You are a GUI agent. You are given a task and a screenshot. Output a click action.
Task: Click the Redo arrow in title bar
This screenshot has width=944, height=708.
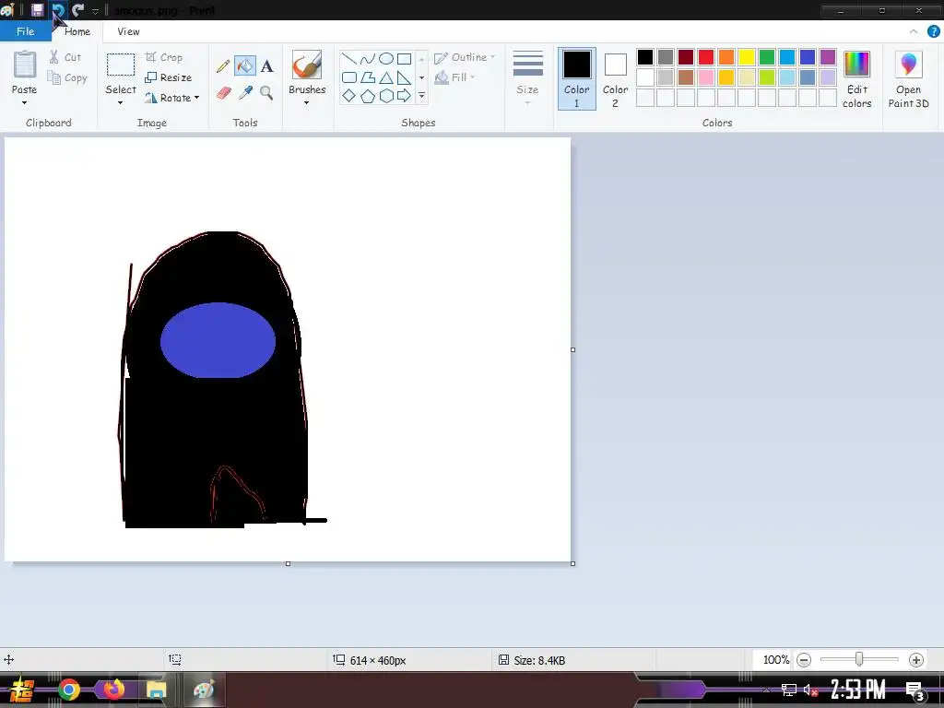point(77,10)
